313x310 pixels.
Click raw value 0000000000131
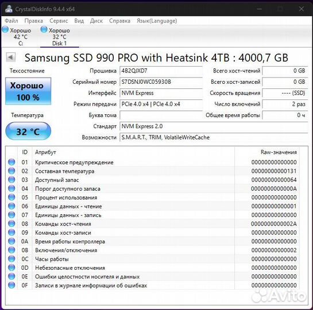[274, 171]
